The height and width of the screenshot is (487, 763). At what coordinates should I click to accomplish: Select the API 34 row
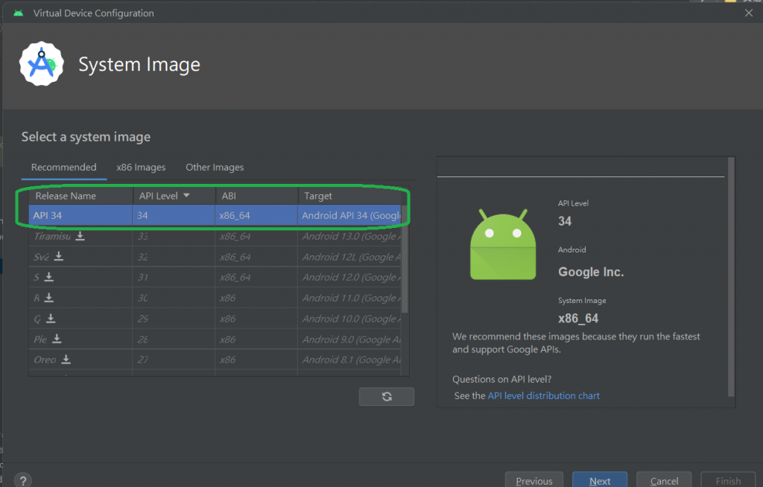tap(215, 215)
